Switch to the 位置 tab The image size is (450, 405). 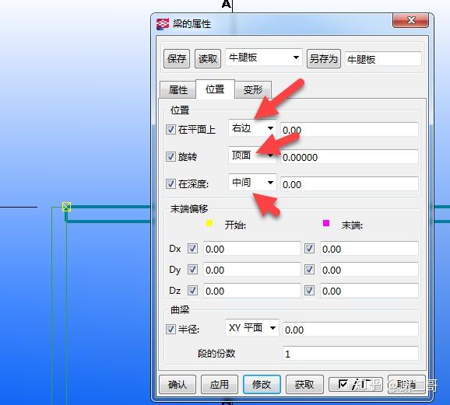pyautogui.click(x=215, y=89)
